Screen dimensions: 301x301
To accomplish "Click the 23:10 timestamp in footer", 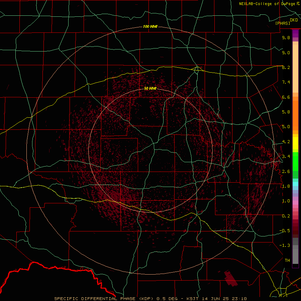I will (x=239, y=299).
